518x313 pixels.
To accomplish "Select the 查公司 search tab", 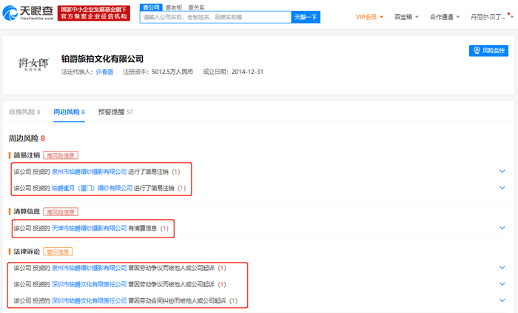I will [151, 7].
